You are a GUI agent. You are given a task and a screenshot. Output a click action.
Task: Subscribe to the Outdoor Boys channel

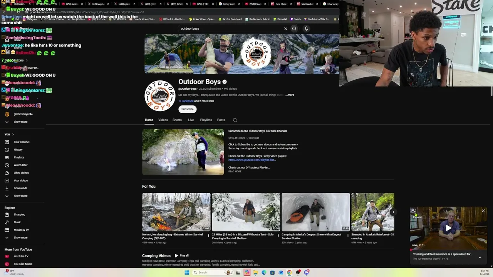pyautogui.click(x=188, y=109)
